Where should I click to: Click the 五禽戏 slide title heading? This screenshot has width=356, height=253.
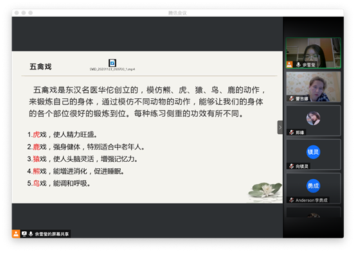pyautogui.click(x=40, y=67)
